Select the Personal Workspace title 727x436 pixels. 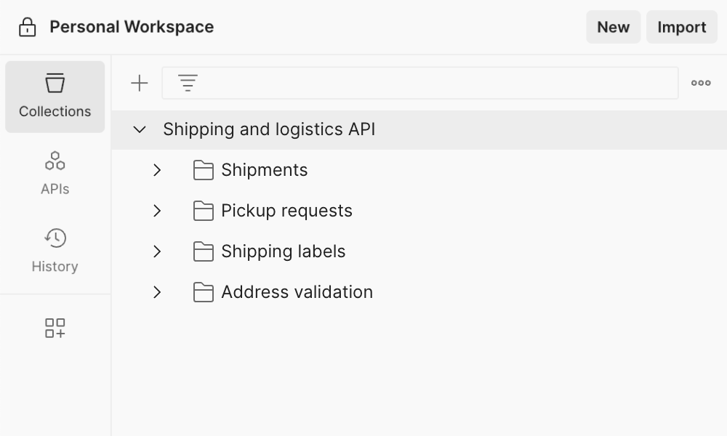click(131, 26)
